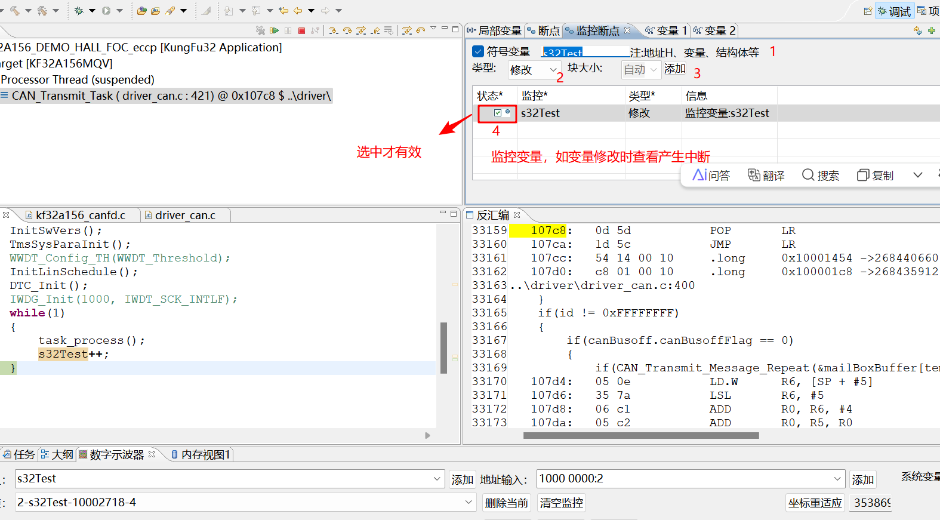Viewport: 940px width, 520px height.
Task: Close the 反汇编 view tab
Action: point(517,215)
